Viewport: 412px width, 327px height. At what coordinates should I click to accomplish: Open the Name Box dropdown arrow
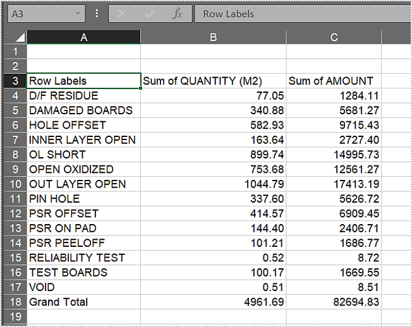point(78,14)
